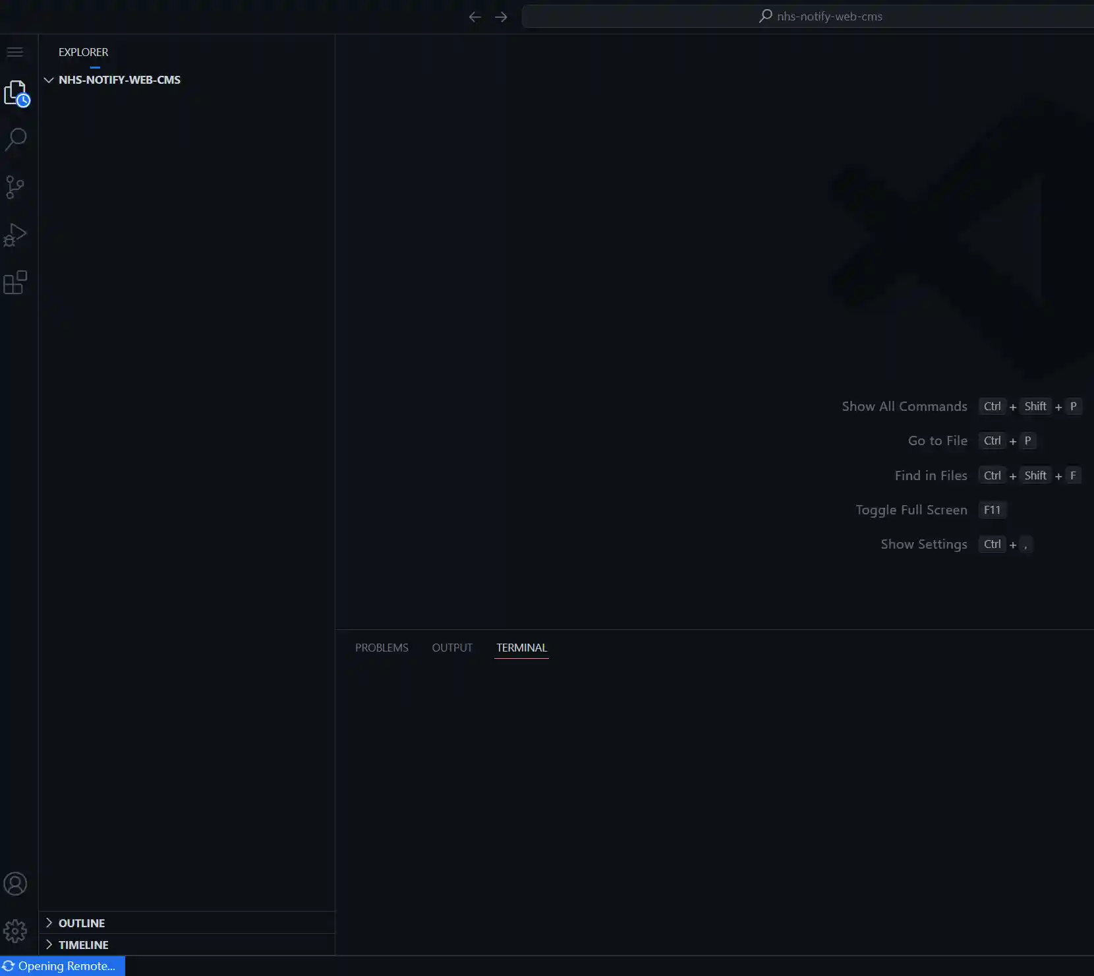
Task: Collapse the NHS-NOTIFY-WEB-CMS folder section
Action: (x=187, y=80)
